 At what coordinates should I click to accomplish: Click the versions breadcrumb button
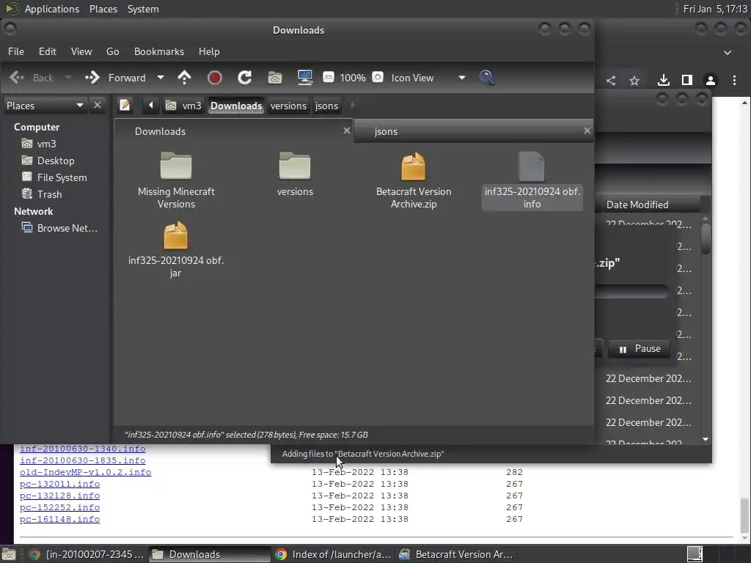(288, 106)
